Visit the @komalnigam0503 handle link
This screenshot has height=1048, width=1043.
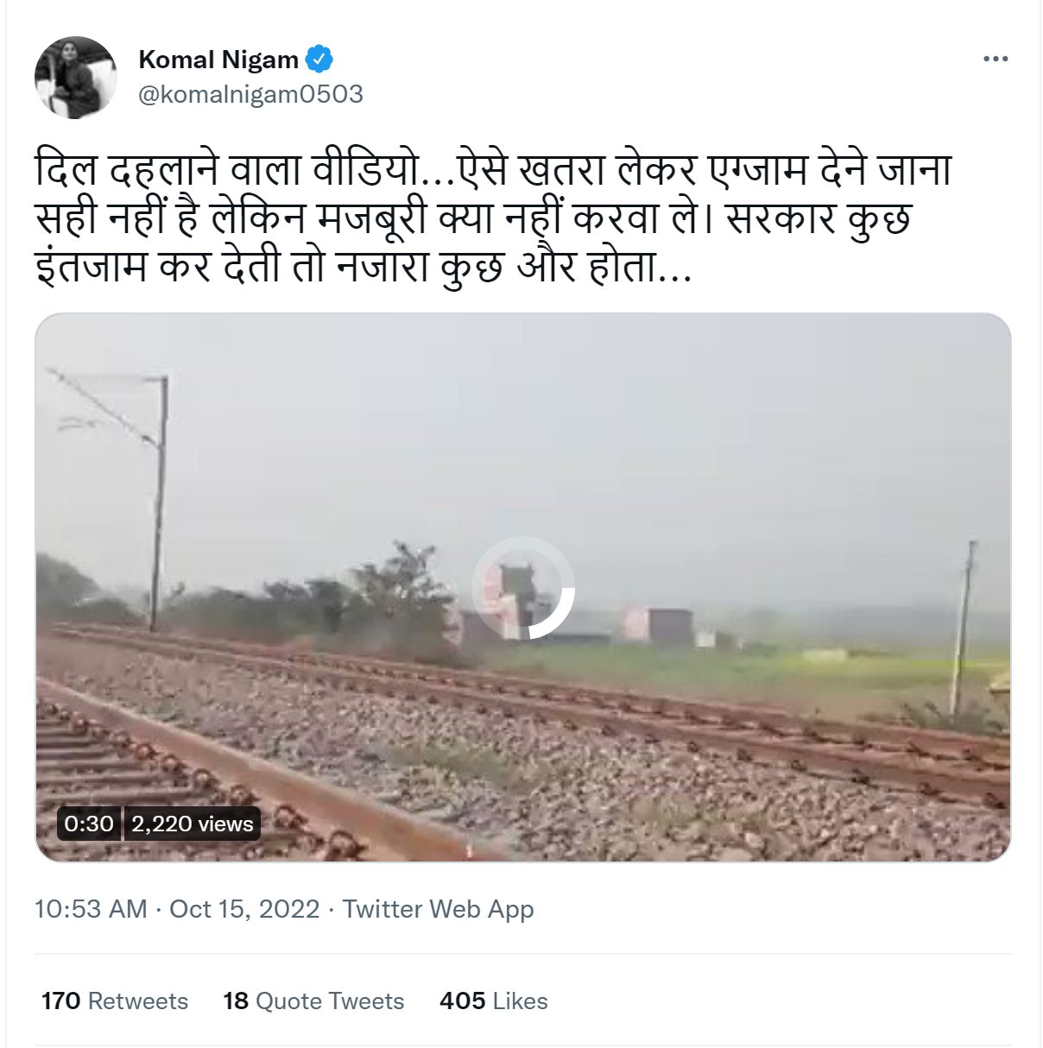click(x=250, y=94)
